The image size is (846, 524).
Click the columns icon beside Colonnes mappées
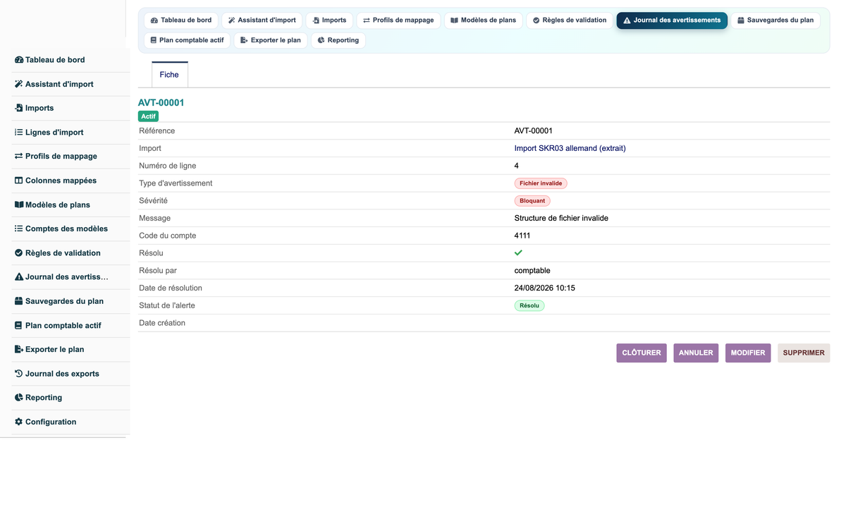[x=19, y=181]
